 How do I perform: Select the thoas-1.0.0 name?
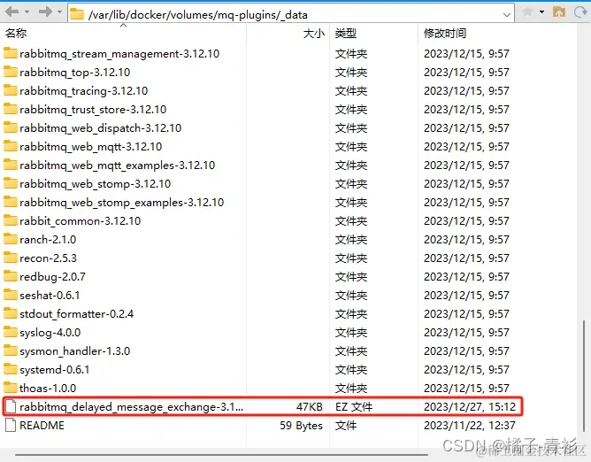click(48, 388)
